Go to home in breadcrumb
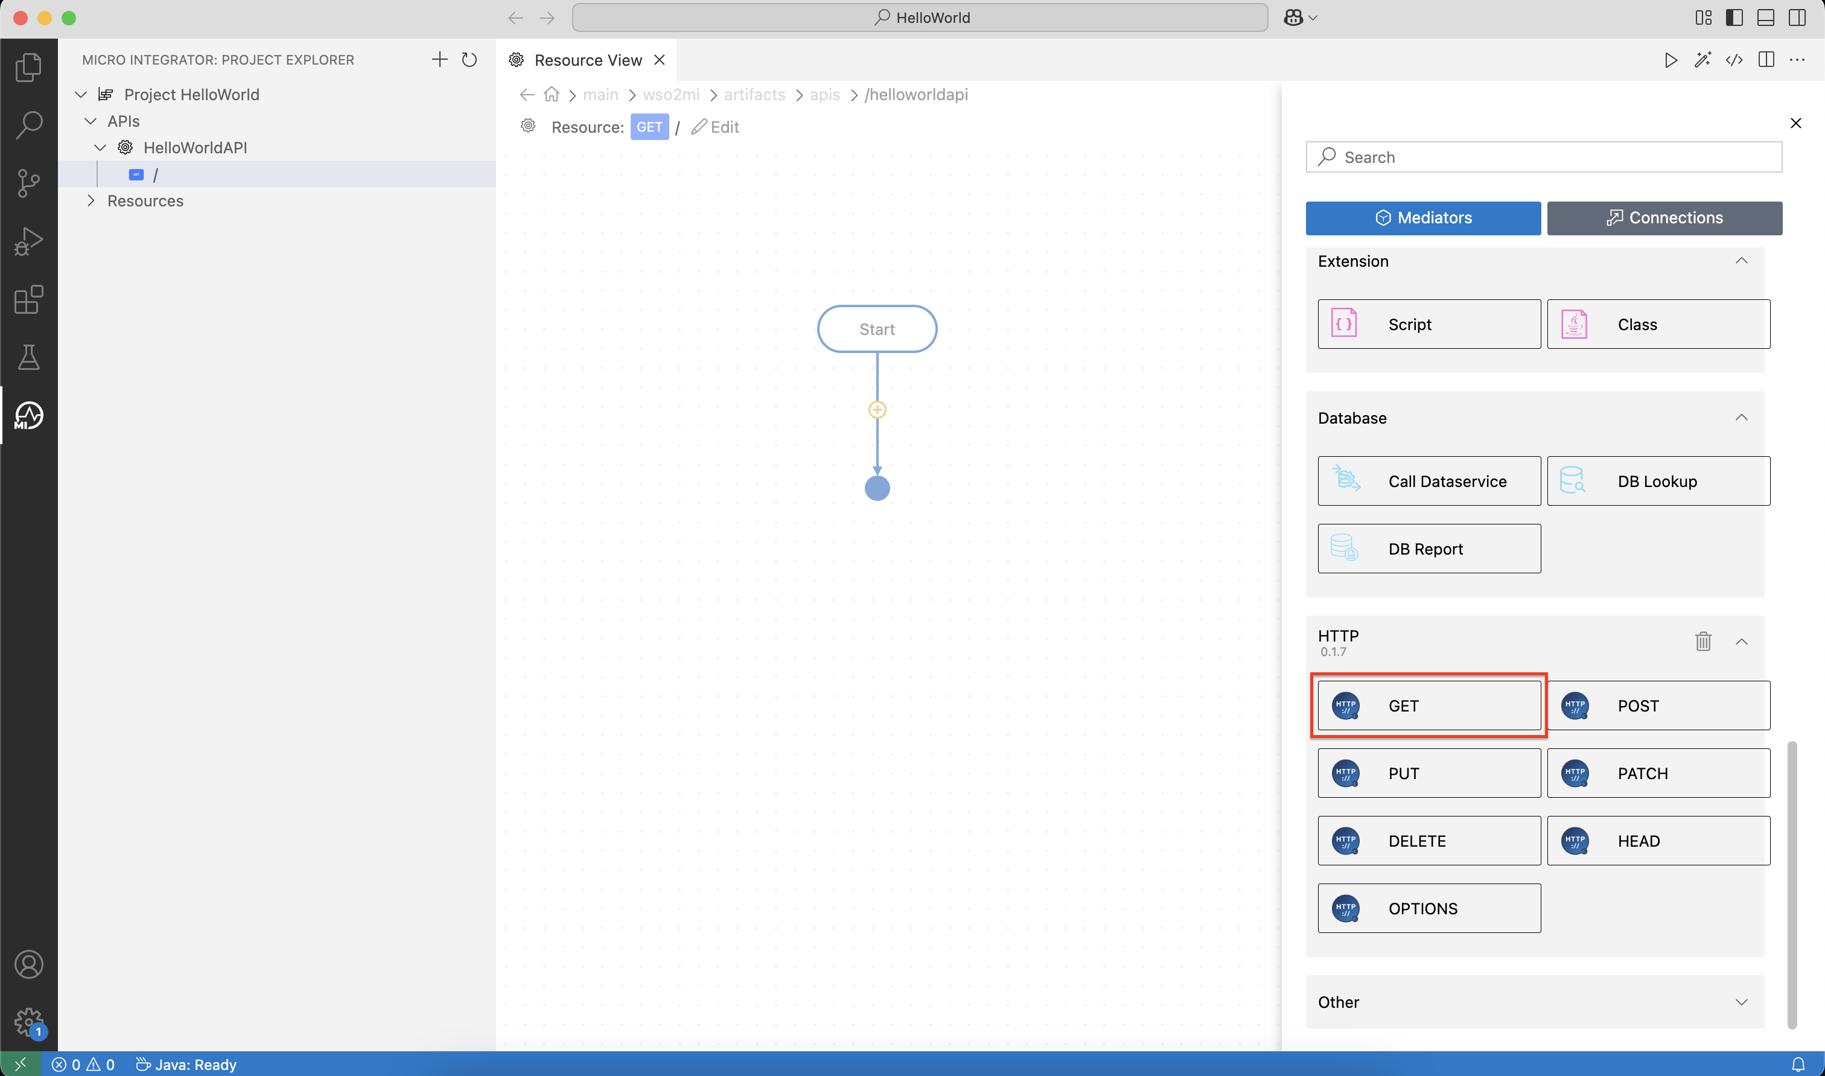 551,95
